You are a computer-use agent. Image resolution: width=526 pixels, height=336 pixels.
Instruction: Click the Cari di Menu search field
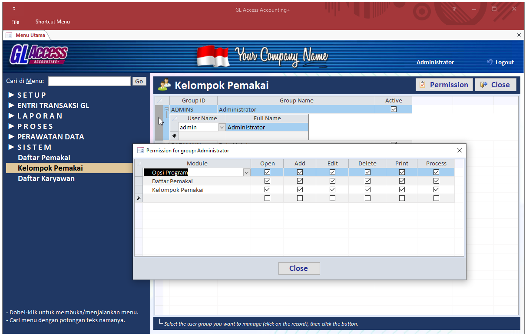click(x=89, y=81)
